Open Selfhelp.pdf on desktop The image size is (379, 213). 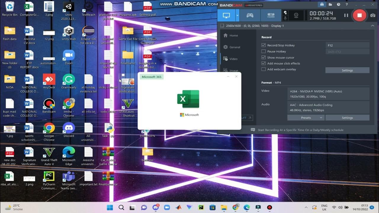(x=147, y=9)
